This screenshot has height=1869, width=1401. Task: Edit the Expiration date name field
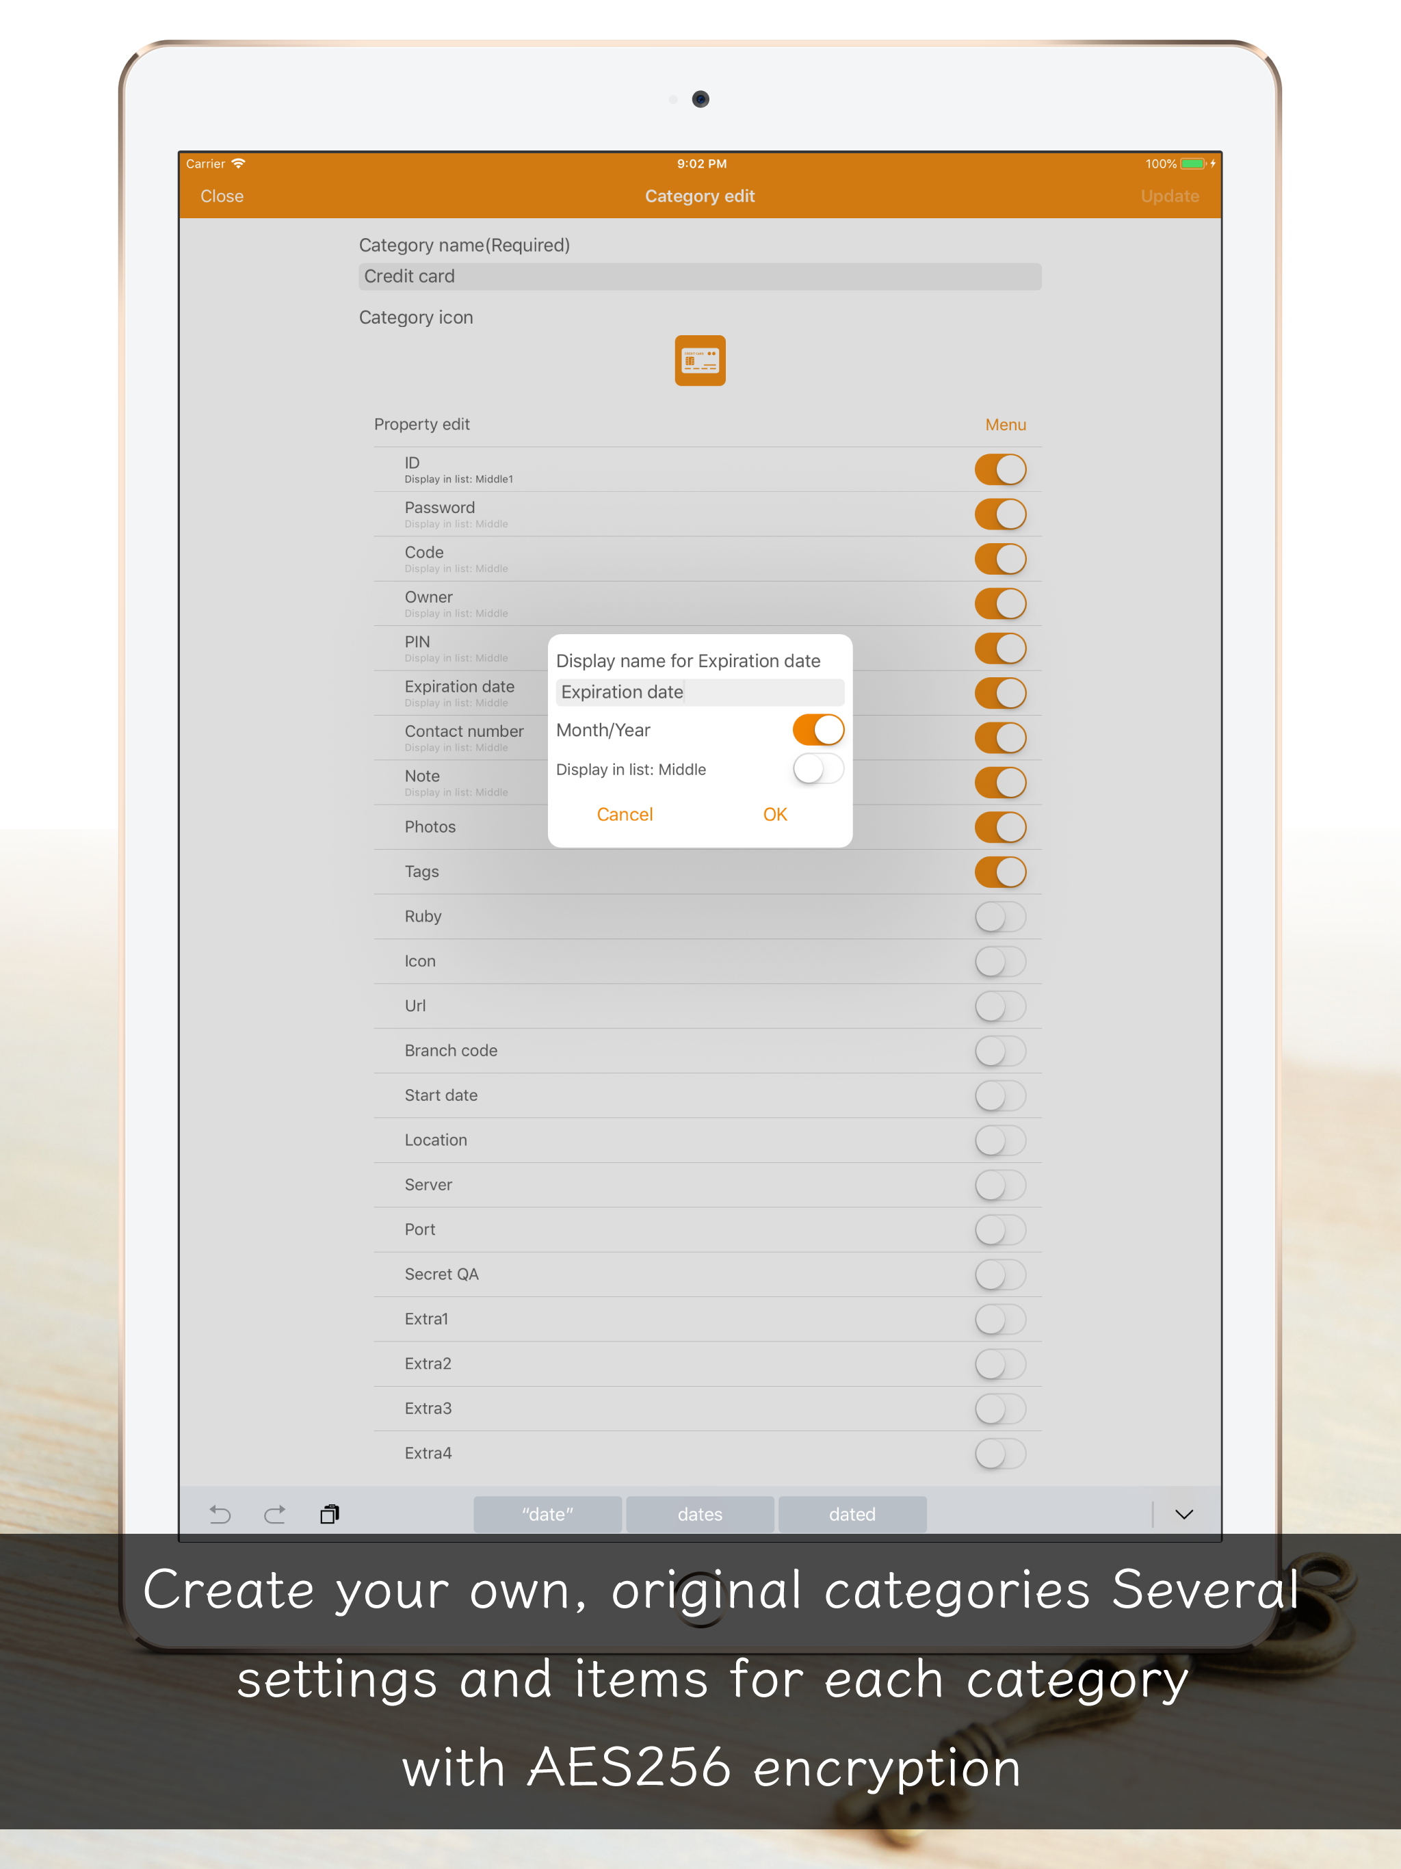click(700, 692)
